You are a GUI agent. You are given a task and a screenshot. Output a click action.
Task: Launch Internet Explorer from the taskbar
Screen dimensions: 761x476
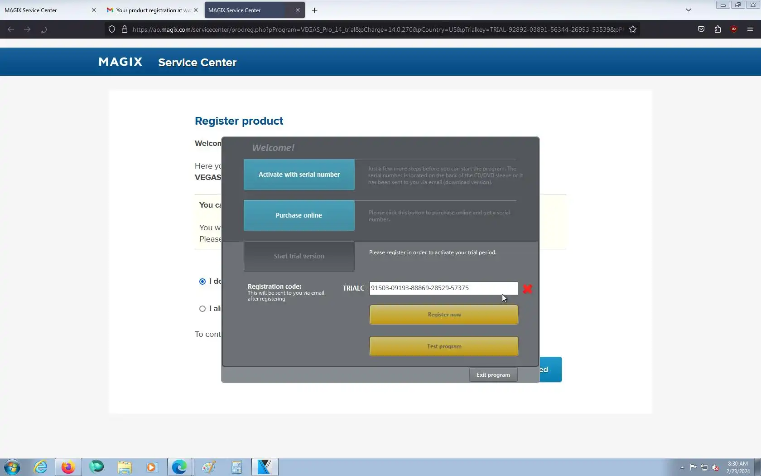click(x=40, y=467)
